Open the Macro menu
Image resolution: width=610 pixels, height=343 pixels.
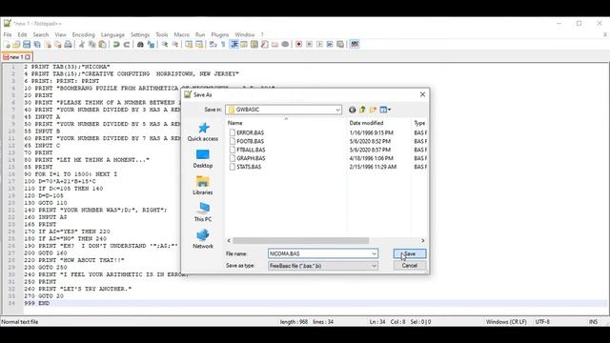tap(181, 34)
